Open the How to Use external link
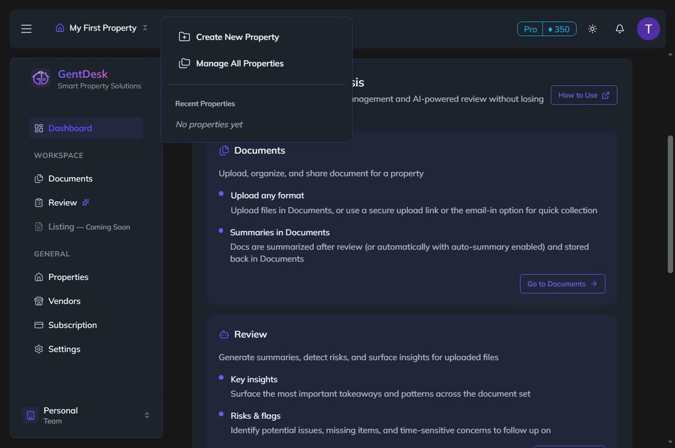 (x=583, y=95)
